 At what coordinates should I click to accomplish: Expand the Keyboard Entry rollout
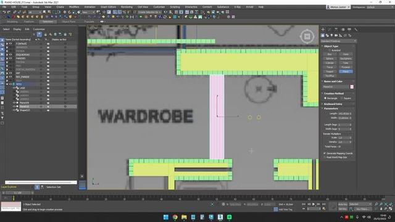pos(333,104)
